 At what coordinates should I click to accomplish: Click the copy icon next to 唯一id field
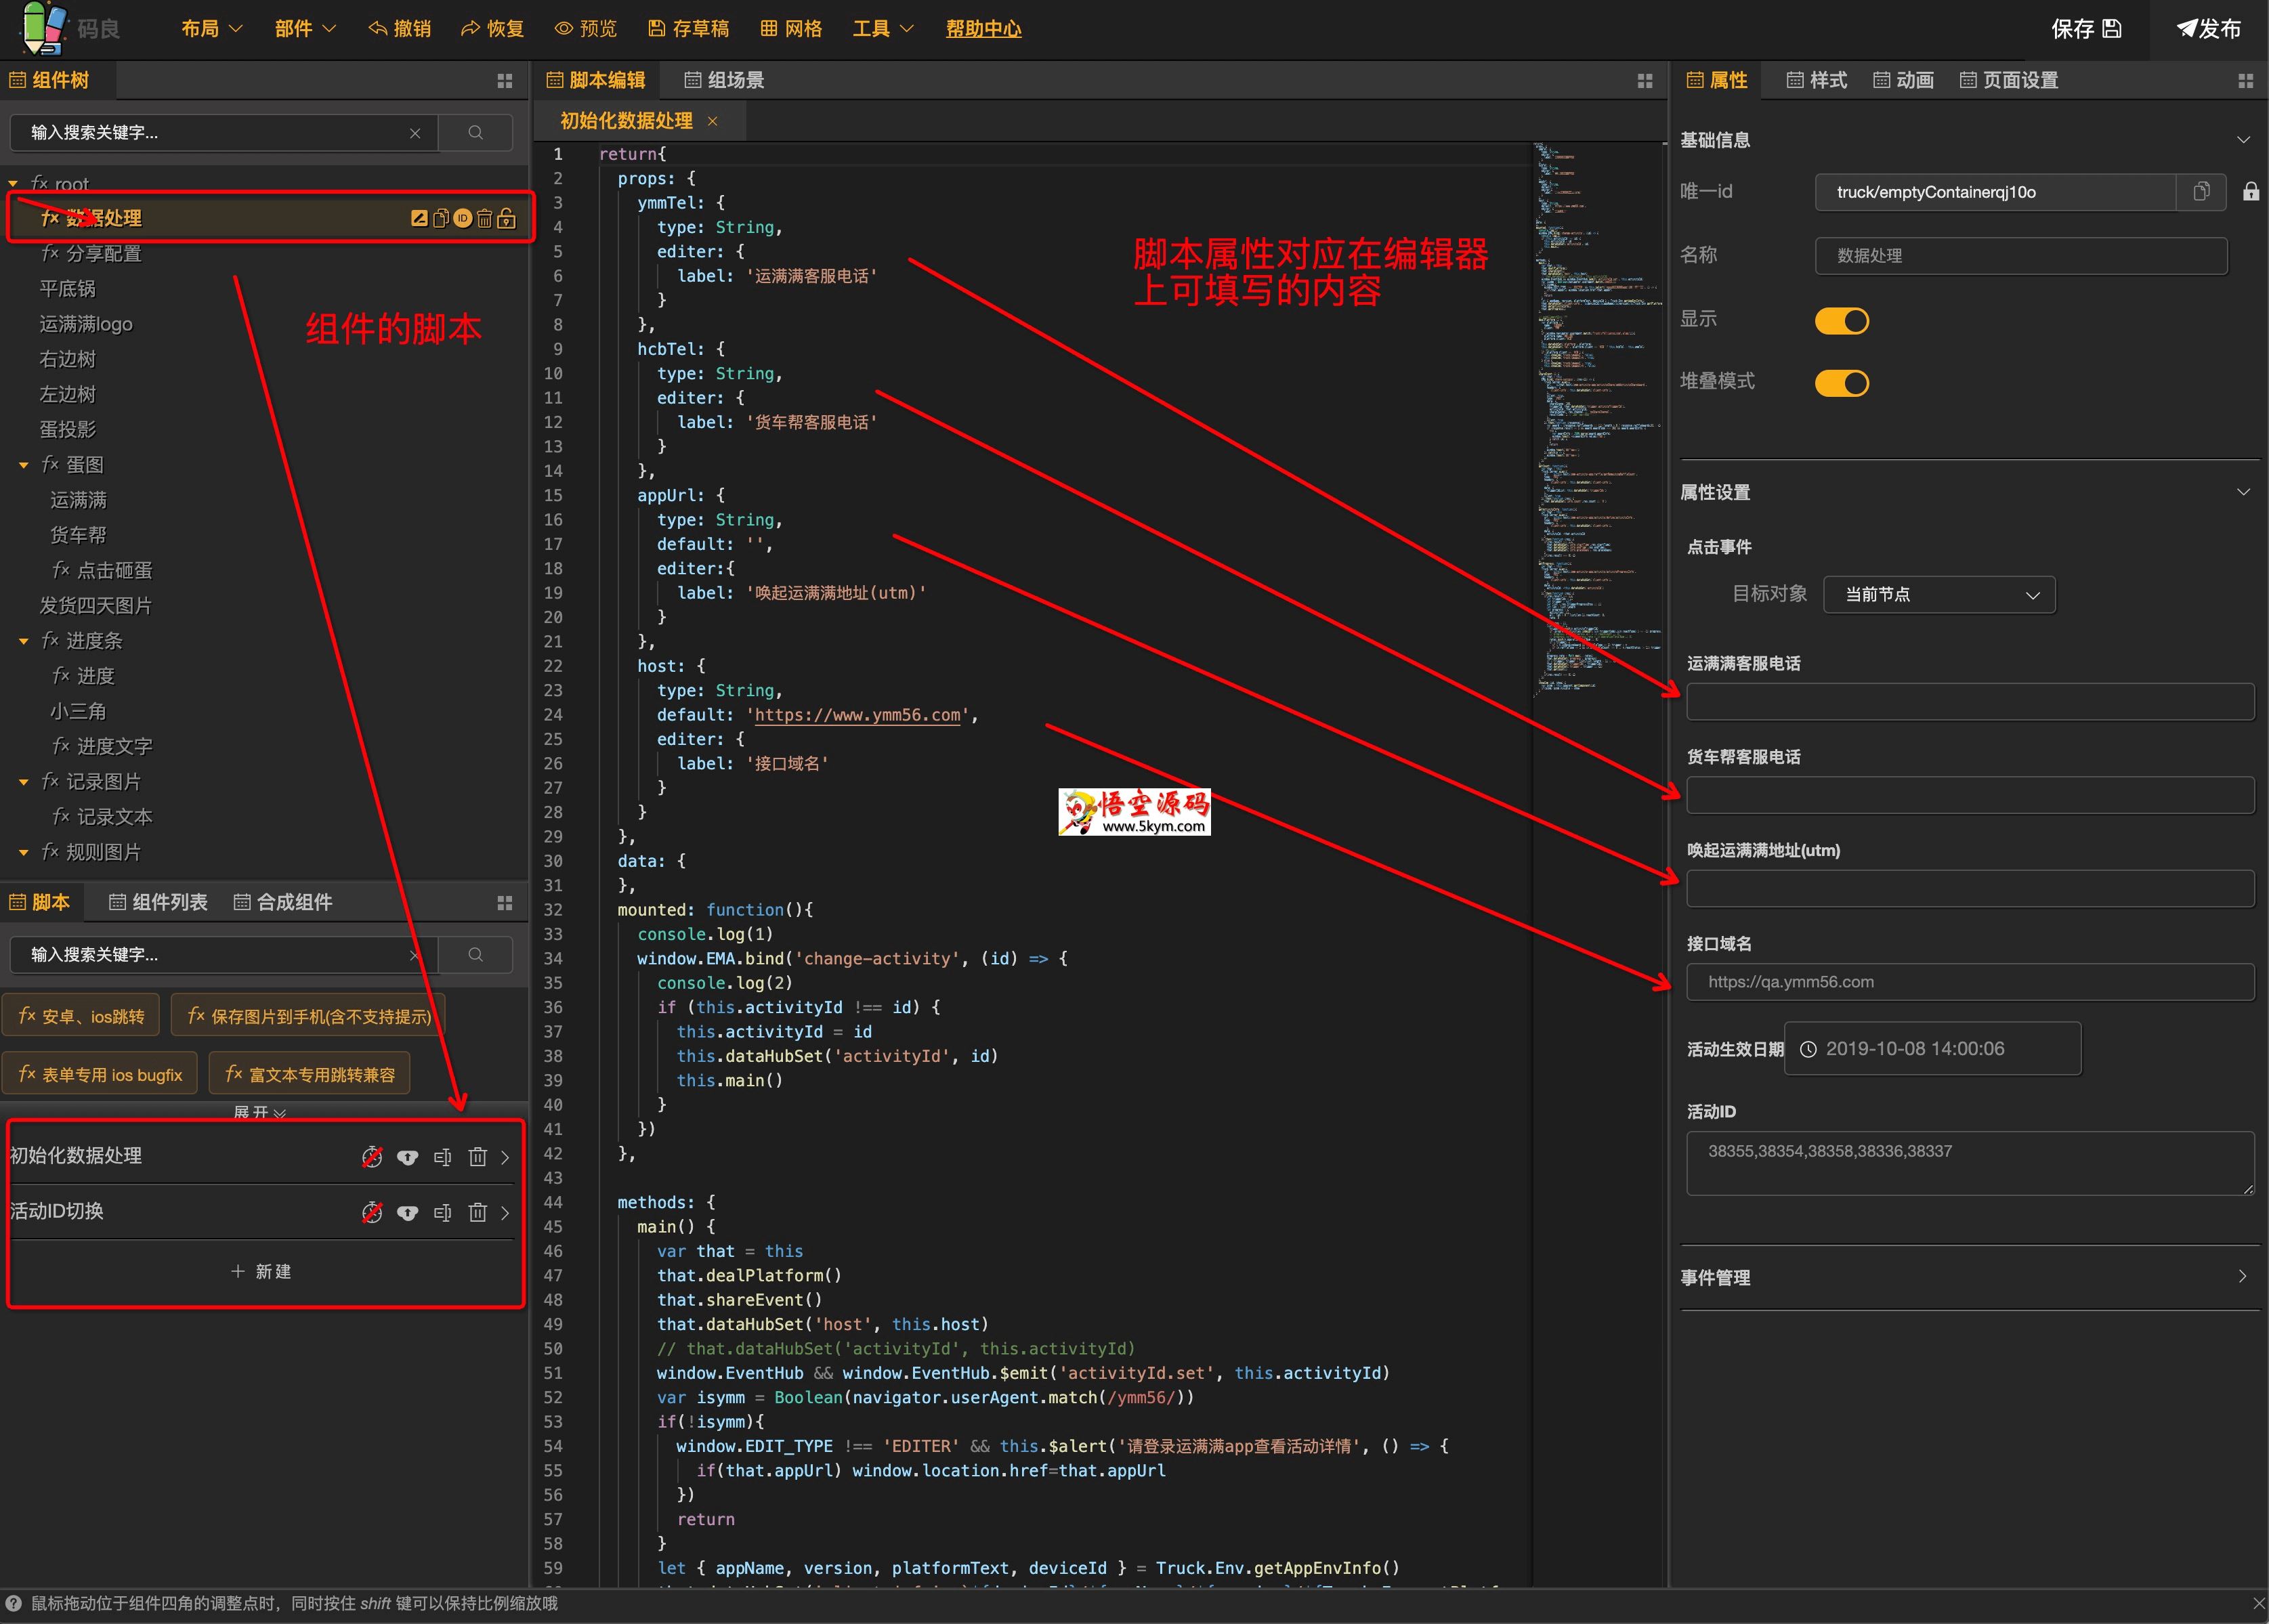[2201, 191]
